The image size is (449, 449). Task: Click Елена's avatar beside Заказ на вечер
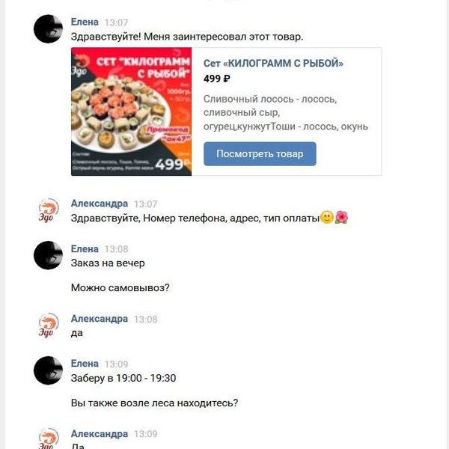(x=48, y=255)
